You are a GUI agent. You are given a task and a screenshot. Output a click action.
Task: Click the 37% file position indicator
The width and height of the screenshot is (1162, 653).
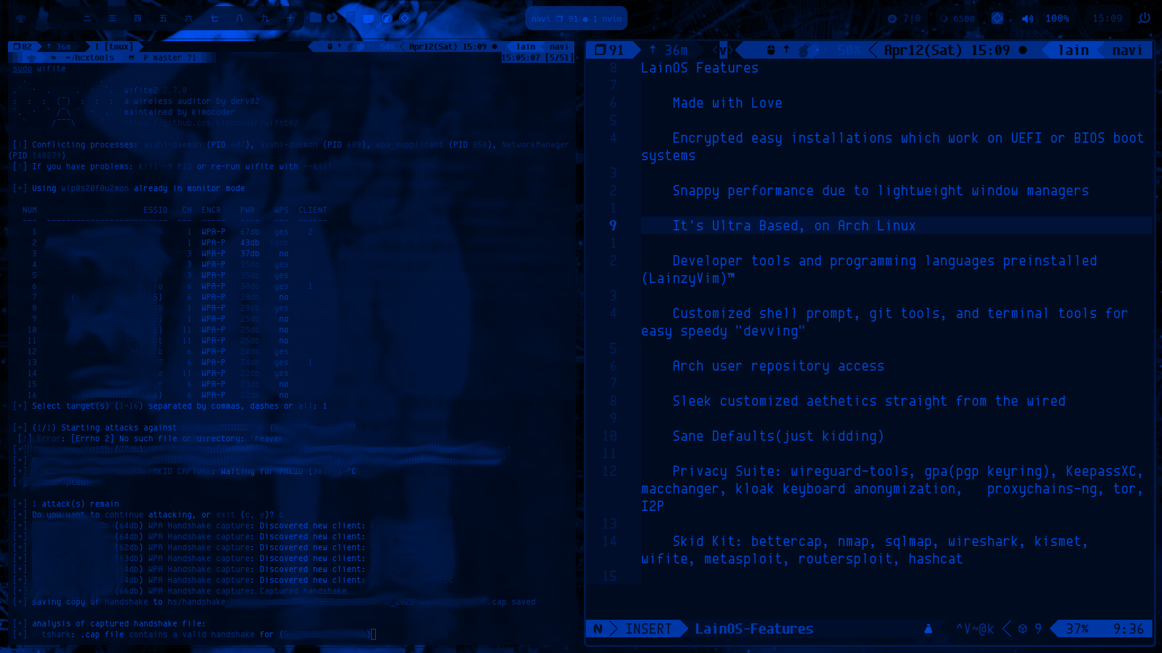tap(1077, 629)
